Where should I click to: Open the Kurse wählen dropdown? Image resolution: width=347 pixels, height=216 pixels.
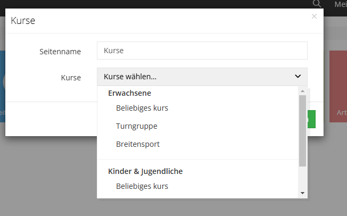click(202, 77)
